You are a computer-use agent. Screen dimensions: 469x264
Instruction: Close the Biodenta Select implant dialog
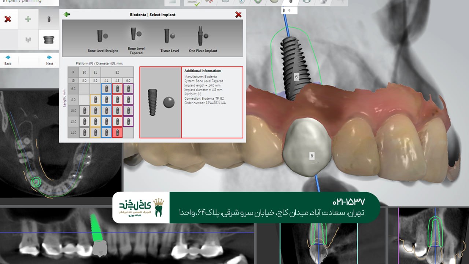pyautogui.click(x=239, y=14)
